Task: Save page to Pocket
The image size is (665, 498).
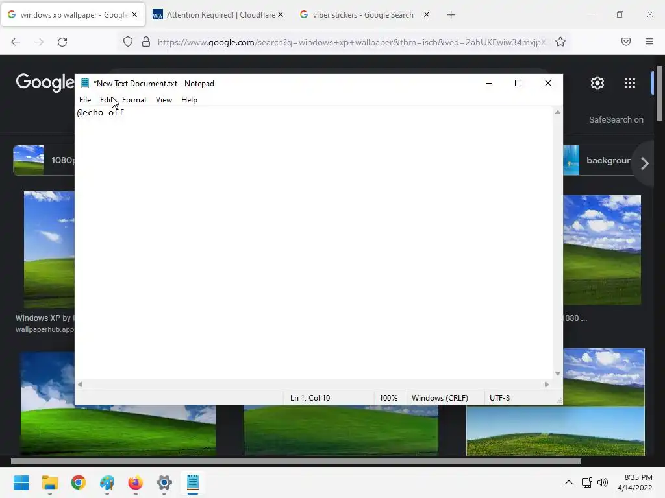Action: click(x=625, y=41)
